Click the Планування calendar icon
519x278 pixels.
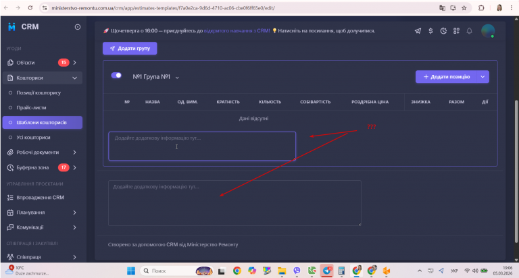pyautogui.click(x=10, y=213)
